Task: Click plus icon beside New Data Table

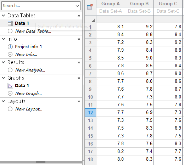Action: pyautogui.click(x=10, y=31)
